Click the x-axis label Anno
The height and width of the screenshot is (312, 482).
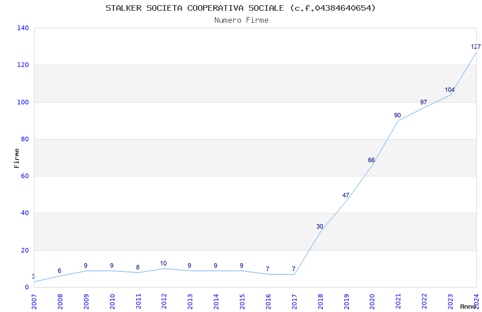click(x=468, y=306)
